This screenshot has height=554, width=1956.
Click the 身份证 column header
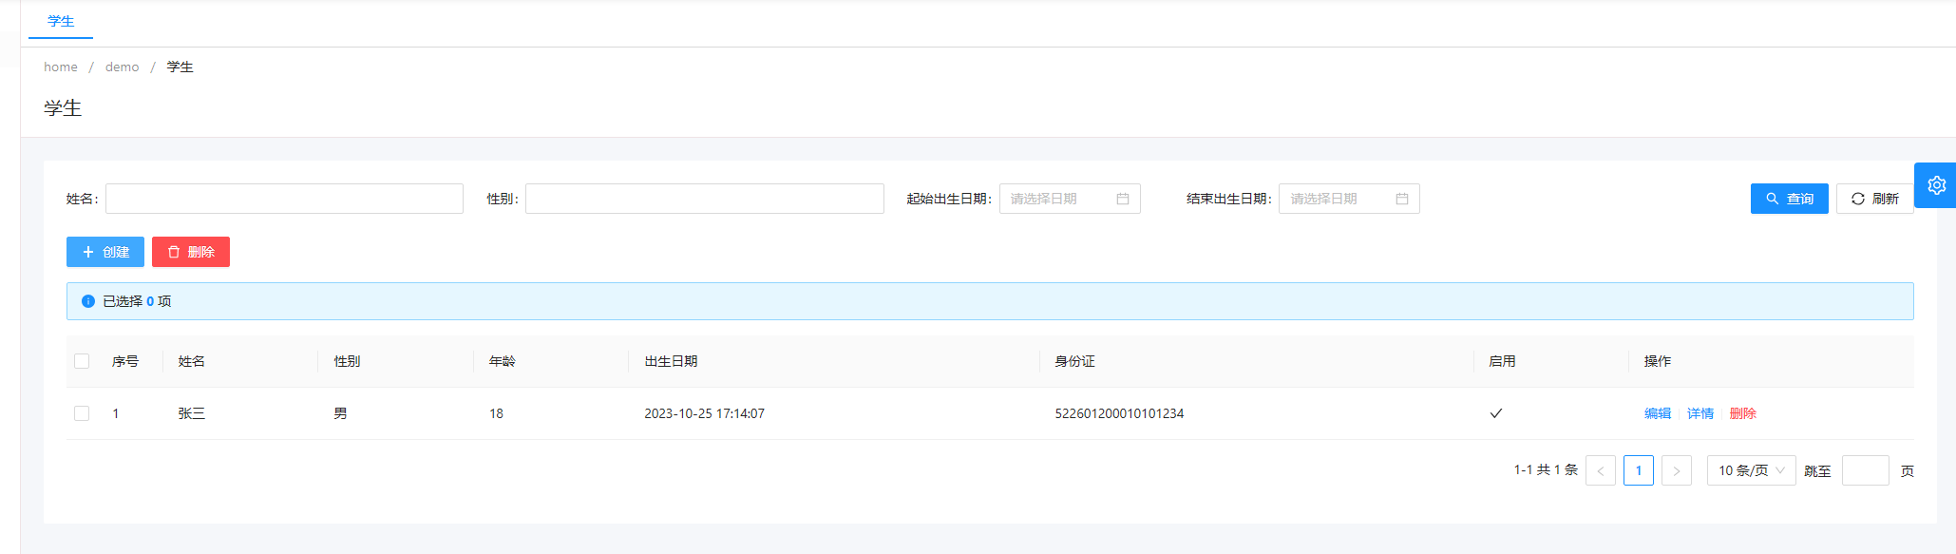[1074, 361]
